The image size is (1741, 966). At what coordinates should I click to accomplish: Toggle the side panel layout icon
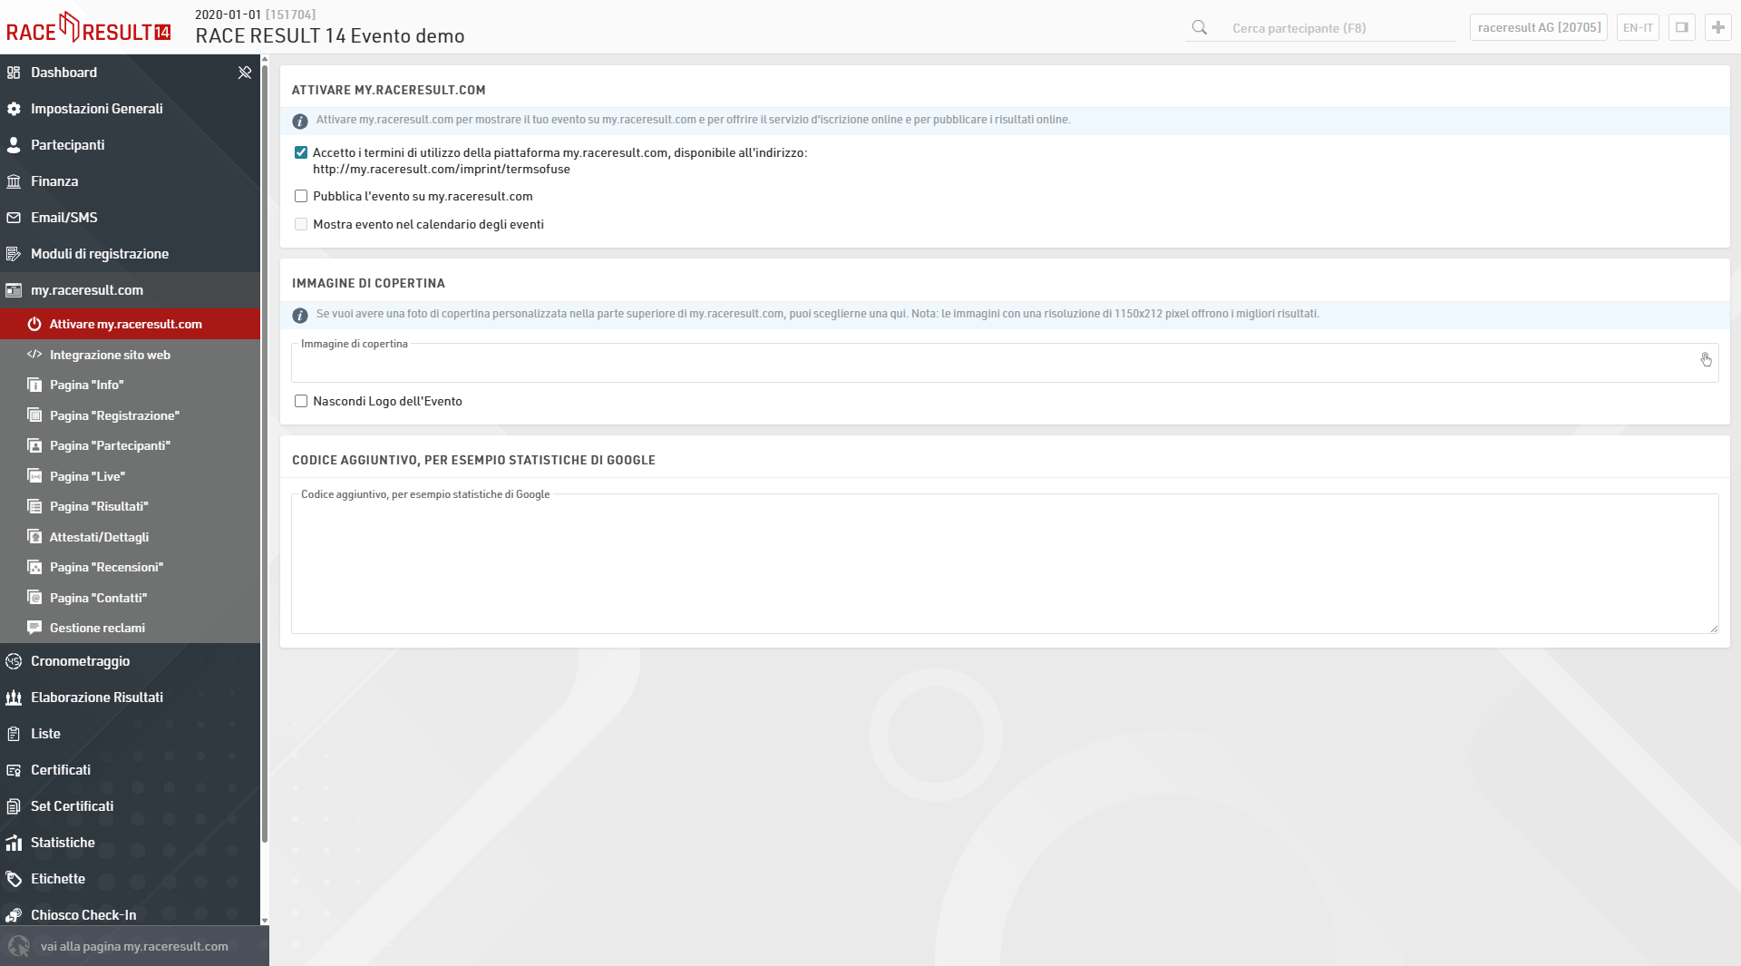point(1681,28)
